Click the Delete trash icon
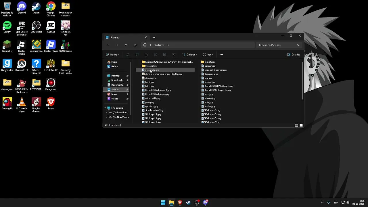Viewport: 368px width, 207px height. (174, 55)
